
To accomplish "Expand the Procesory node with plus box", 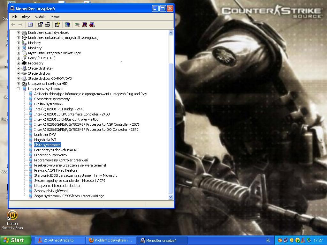I will pyautogui.click(x=18, y=63).
